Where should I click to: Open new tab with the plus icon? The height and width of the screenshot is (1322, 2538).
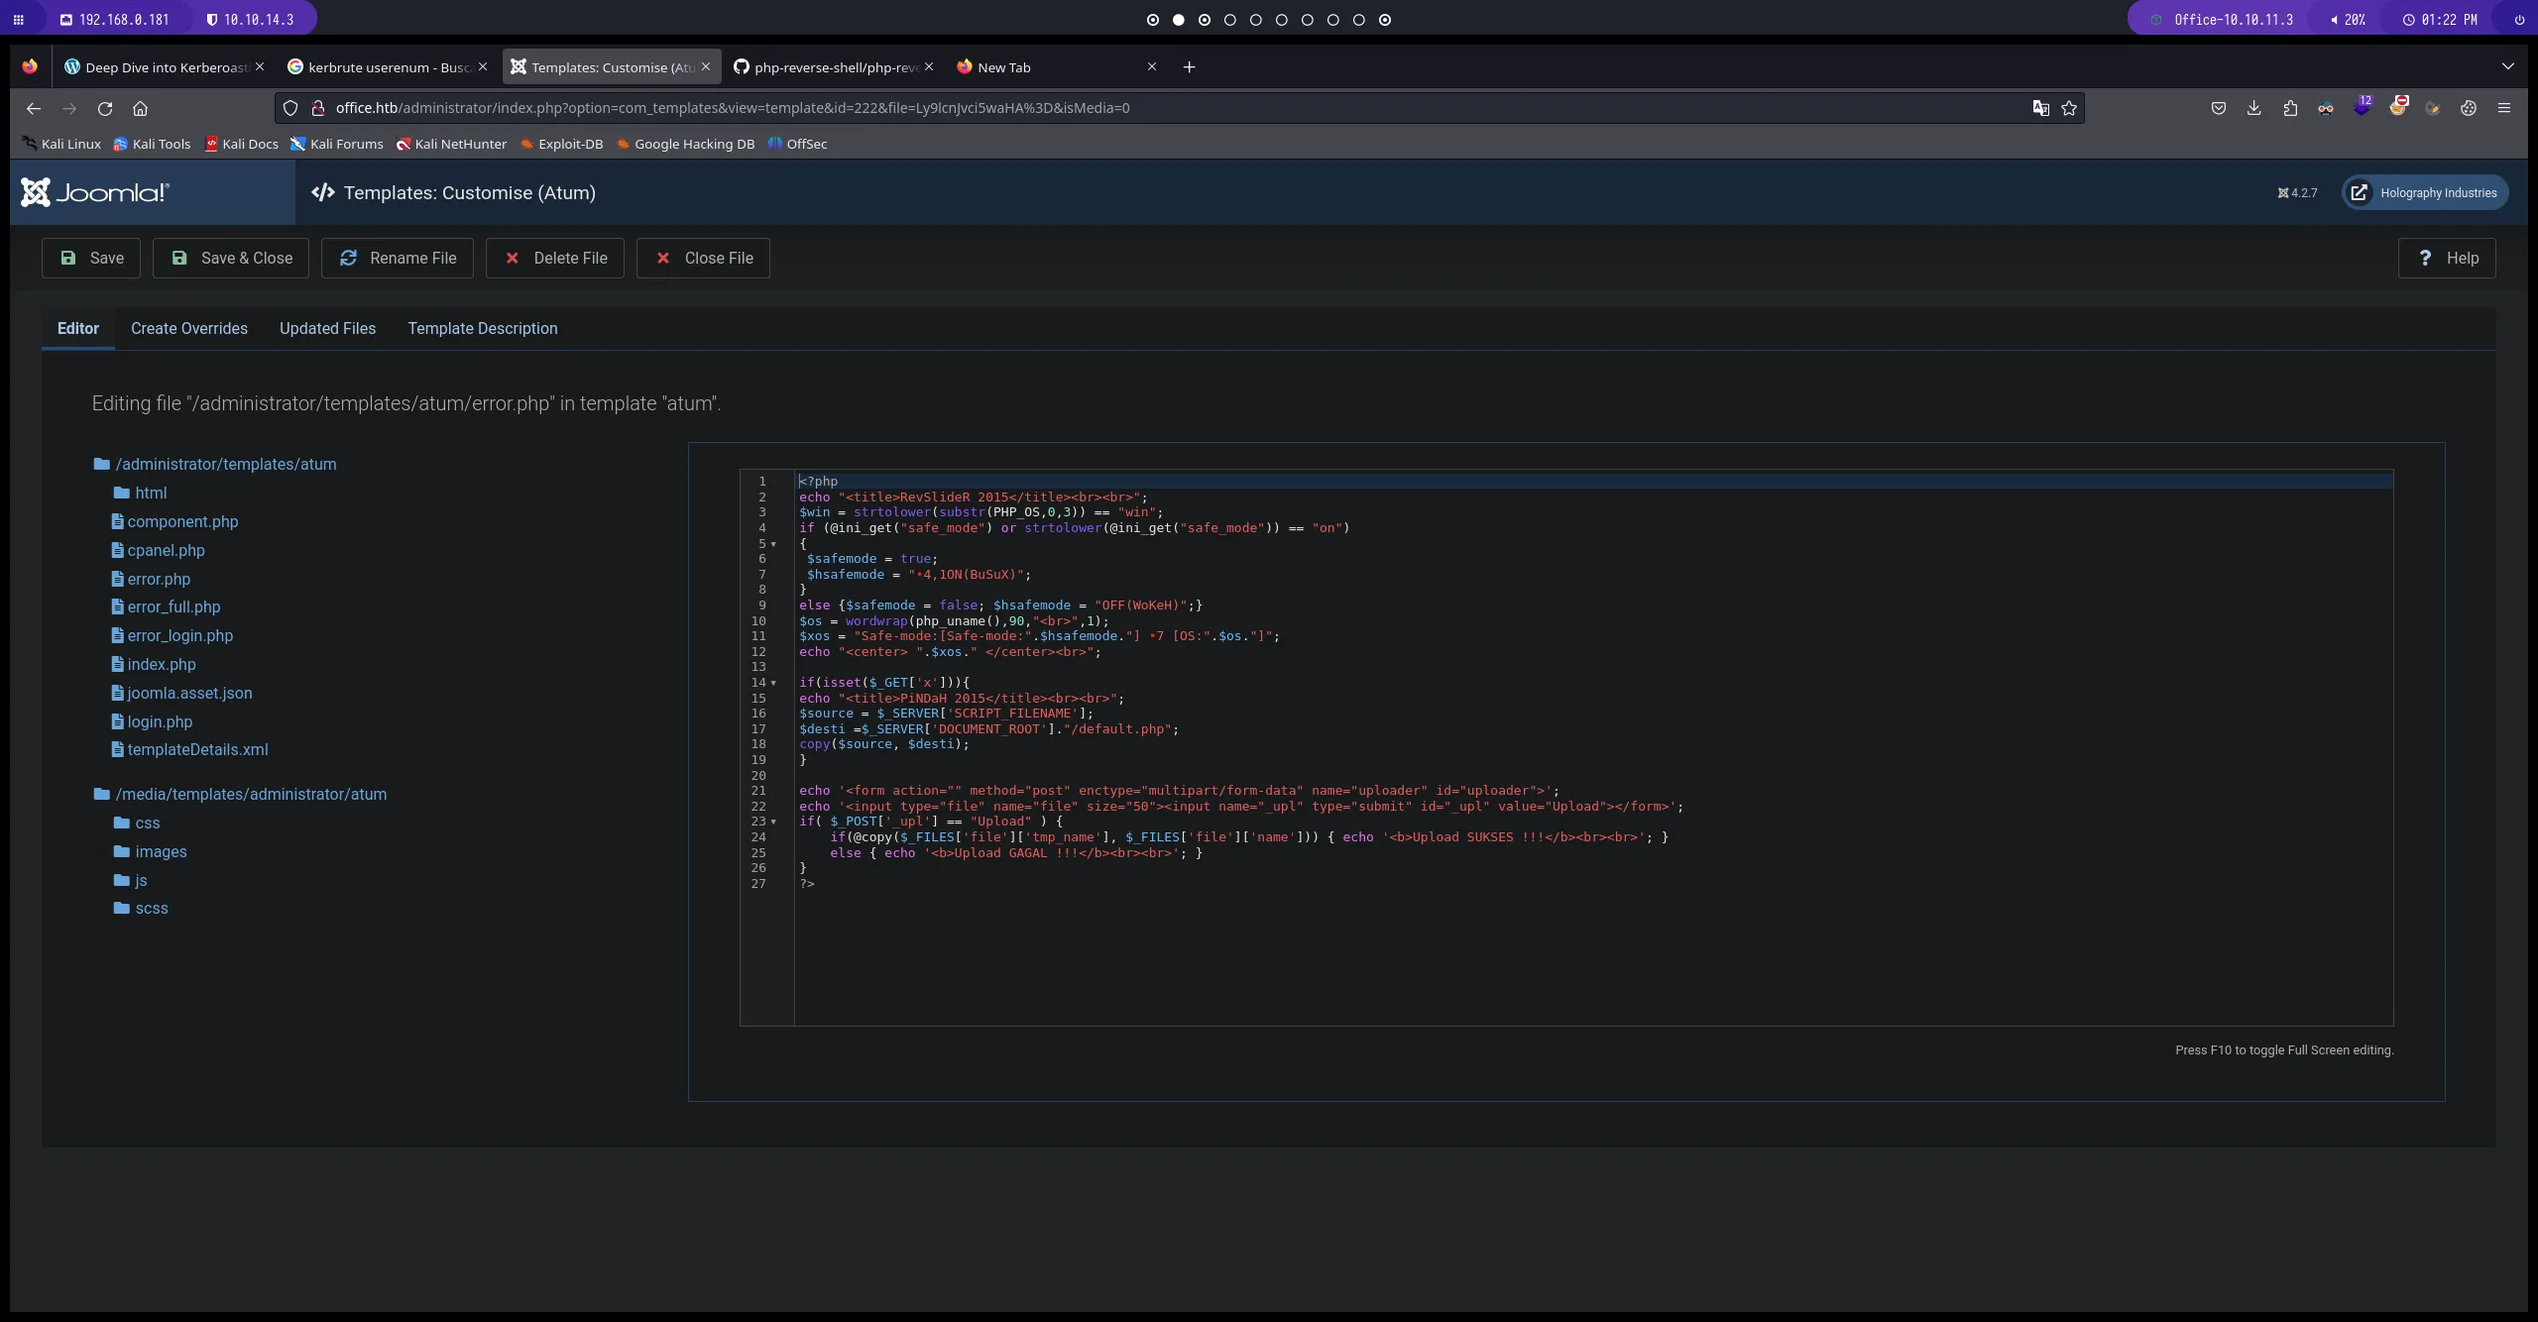tap(1189, 67)
